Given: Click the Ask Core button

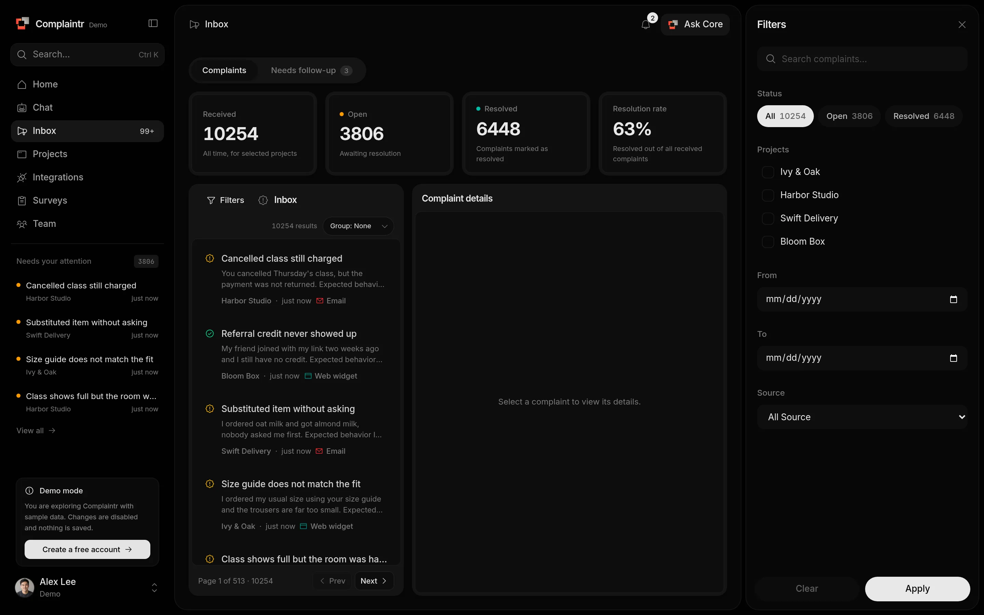Looking at the screenshot, I should 695,24.
